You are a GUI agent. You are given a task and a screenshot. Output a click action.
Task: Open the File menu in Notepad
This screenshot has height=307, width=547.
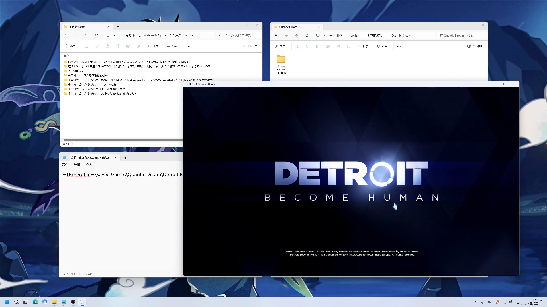click(x=65, y=165)
